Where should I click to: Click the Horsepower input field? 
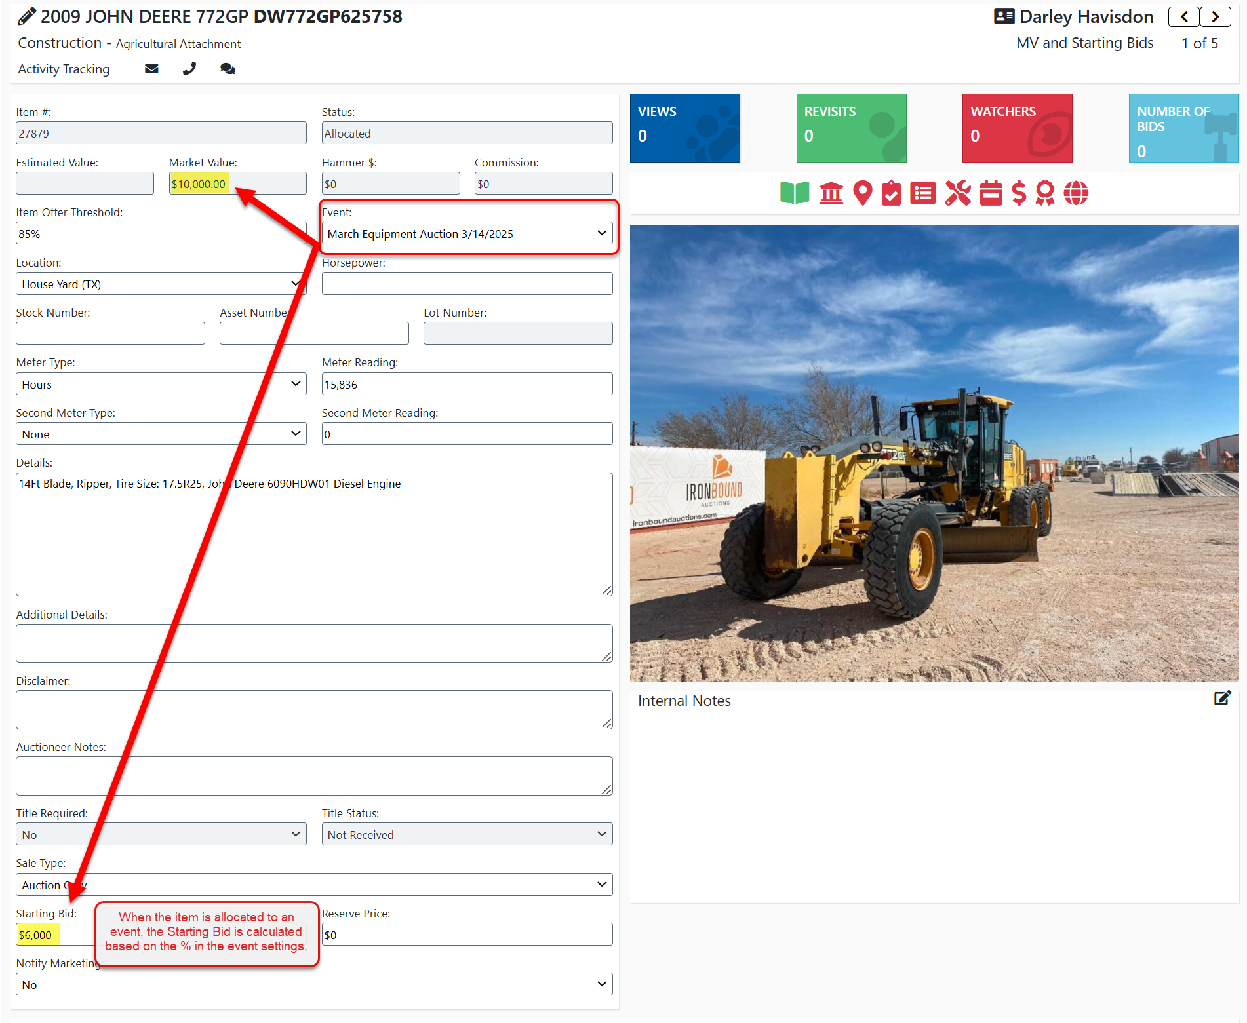click(x=467, y=284)
